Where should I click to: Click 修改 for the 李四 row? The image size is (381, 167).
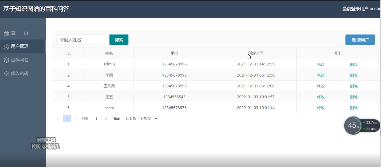point(321,75)
